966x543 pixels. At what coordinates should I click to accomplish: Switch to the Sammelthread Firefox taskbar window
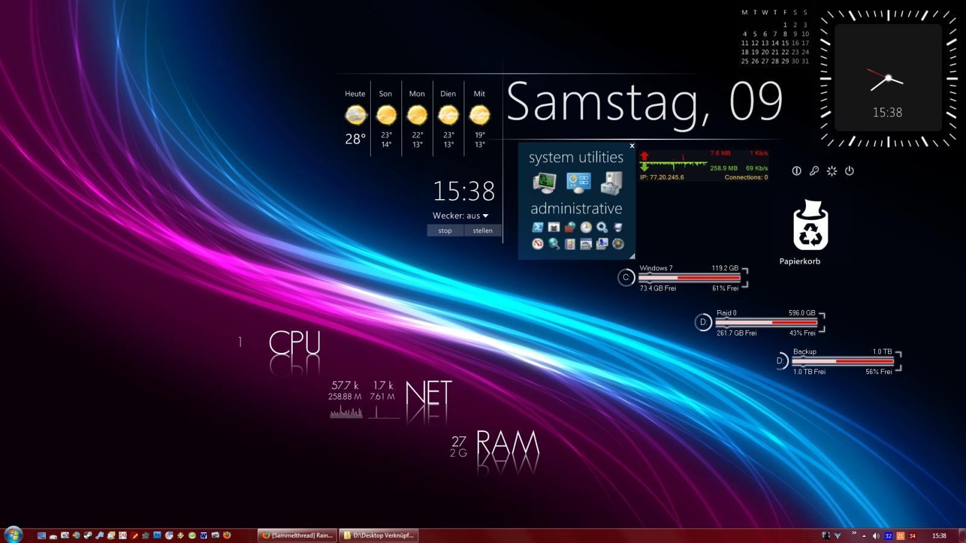[298, 535]
